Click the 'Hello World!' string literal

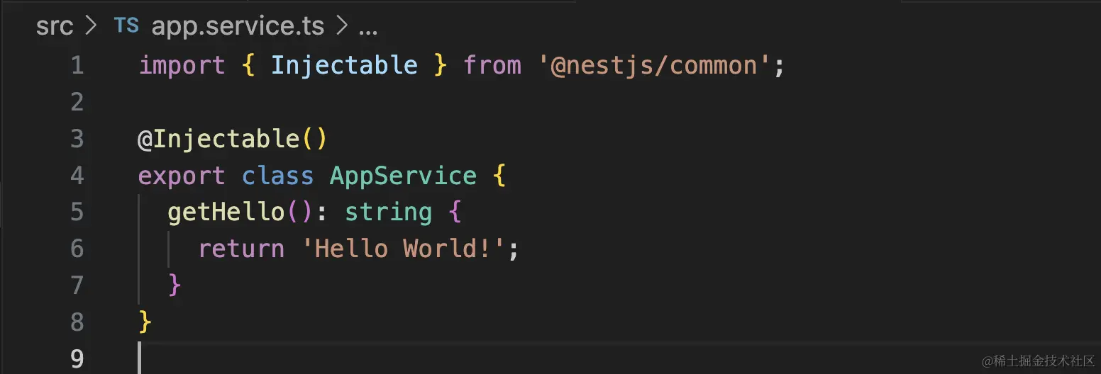[403, 249]
